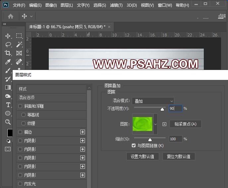Select the Crop tool
228x188 pixels.
pos(8,53)
